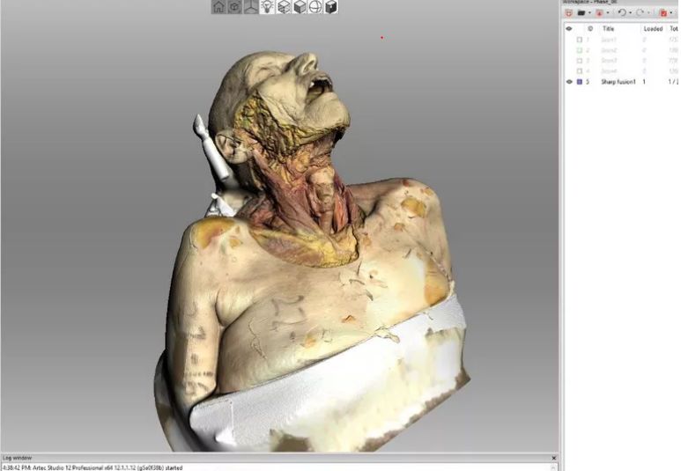Select the Scan2 title text
681x471 pixels.
point(609,50)
